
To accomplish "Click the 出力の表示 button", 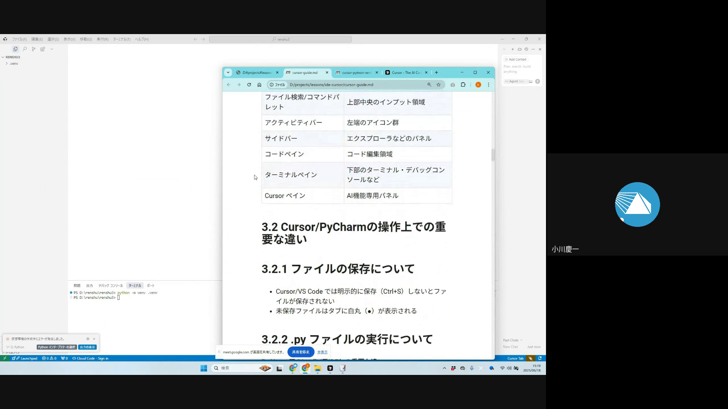I will 87,347.
